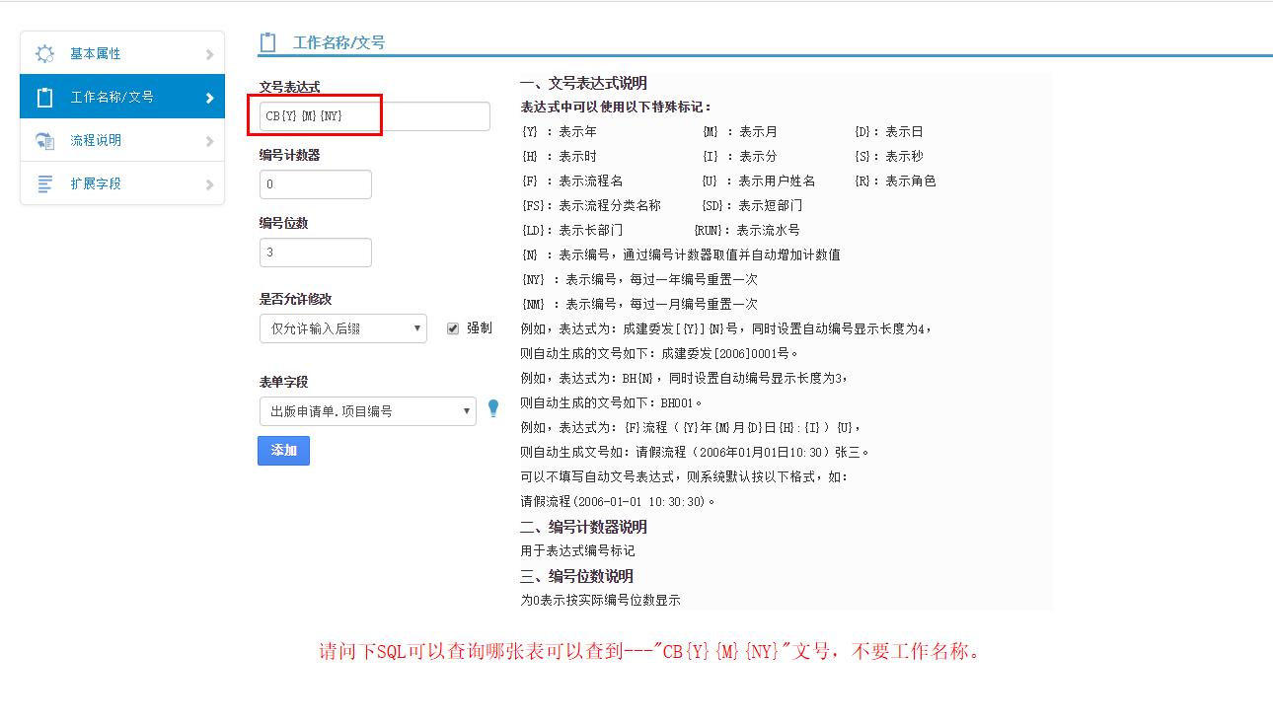The image size is (1273, 724).
Task: Click the {U}:表示用户姓名 text
Action: (759, 181)
